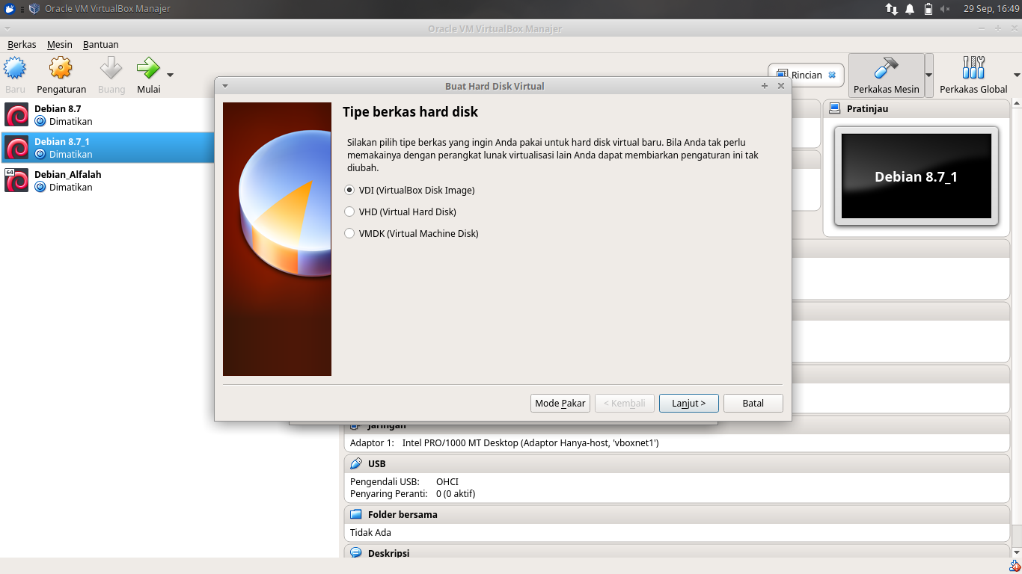
Task: Close the Buat Hard Disk Virtual dialog
Action: (x=781, y=86)
